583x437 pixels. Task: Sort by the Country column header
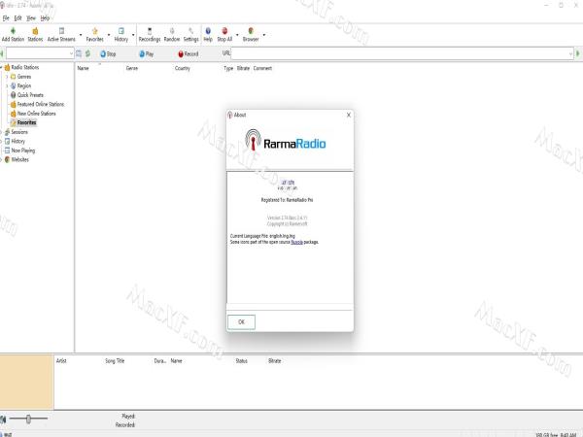coord(183,68)
